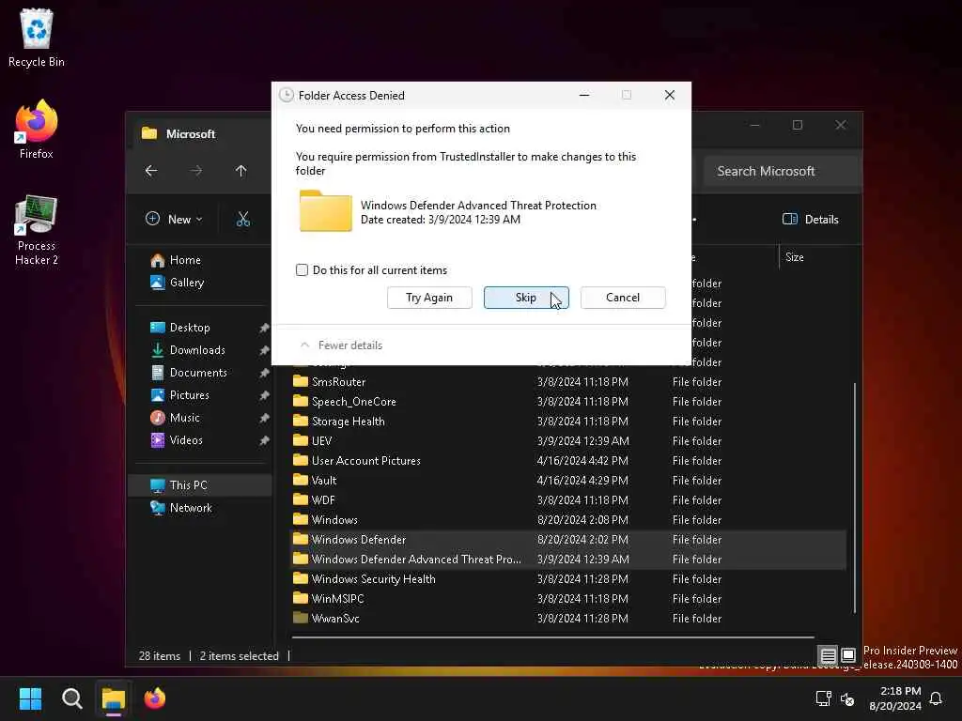Viewport: 962px width, 721px height.
Task: Click the Downloads icon in the sidebar
Action: click(x=158, y=350)
